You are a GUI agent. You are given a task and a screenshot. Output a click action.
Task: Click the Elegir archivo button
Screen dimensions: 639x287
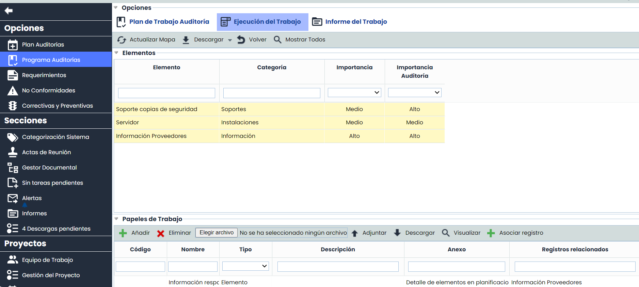[x=217, y=233]
